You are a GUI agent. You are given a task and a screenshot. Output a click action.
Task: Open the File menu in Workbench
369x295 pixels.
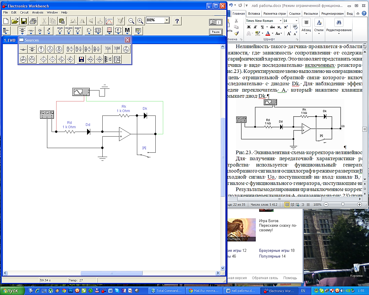click(5, 12)
